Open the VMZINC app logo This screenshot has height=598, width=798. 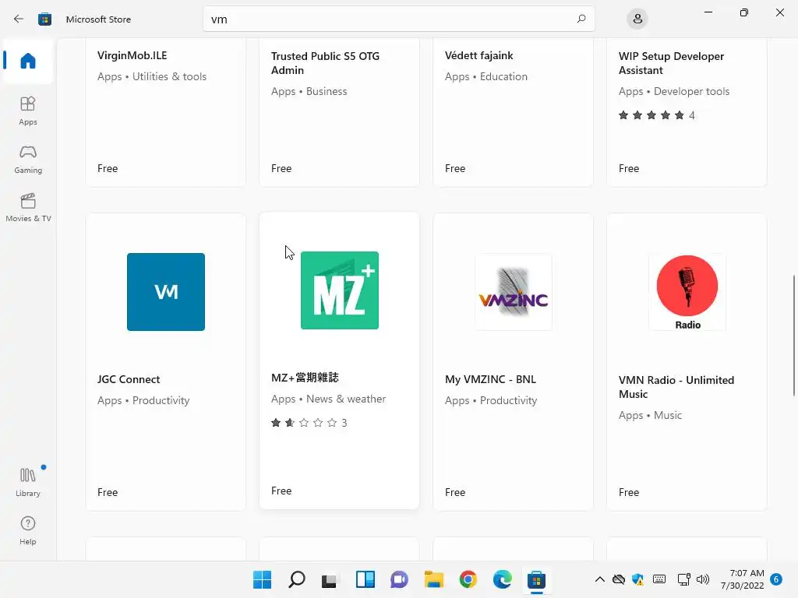pos(513,292)
